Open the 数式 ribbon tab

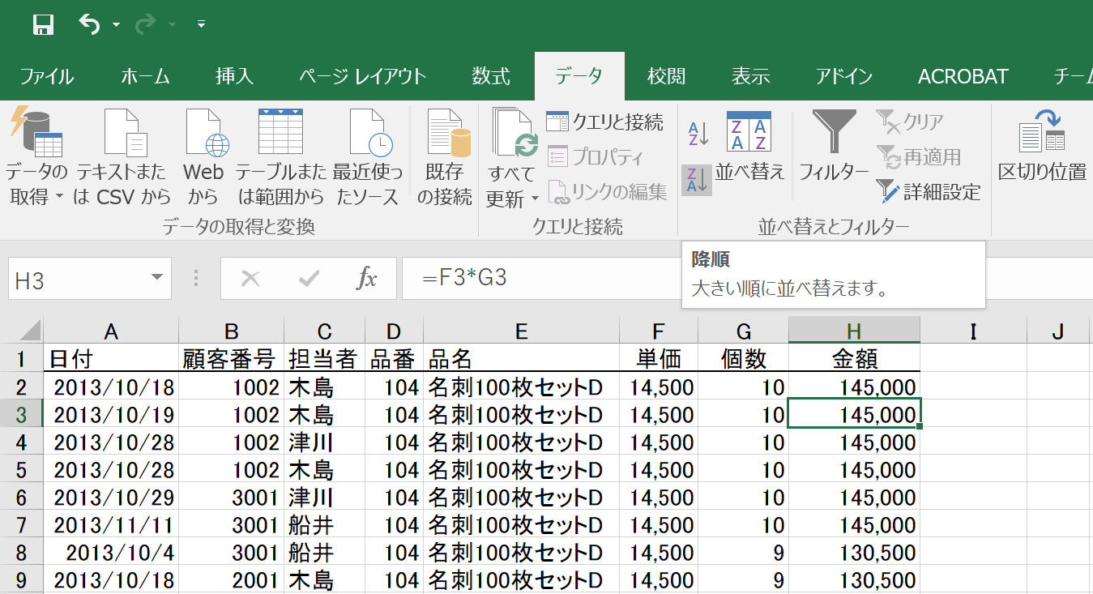coord(491,77)
